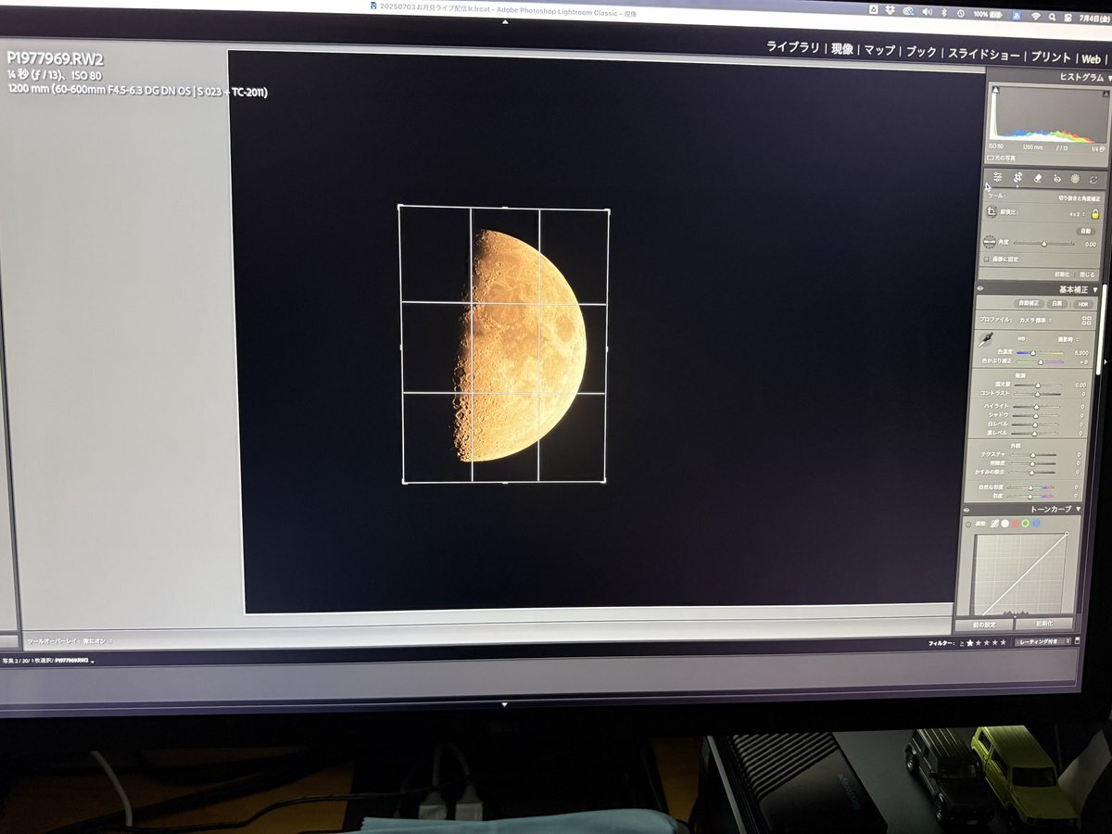Image resolution: width=1112 pixels, height=834 pixels.
Task: Open the profile browser grid icon
Action: coord(1086,320)
